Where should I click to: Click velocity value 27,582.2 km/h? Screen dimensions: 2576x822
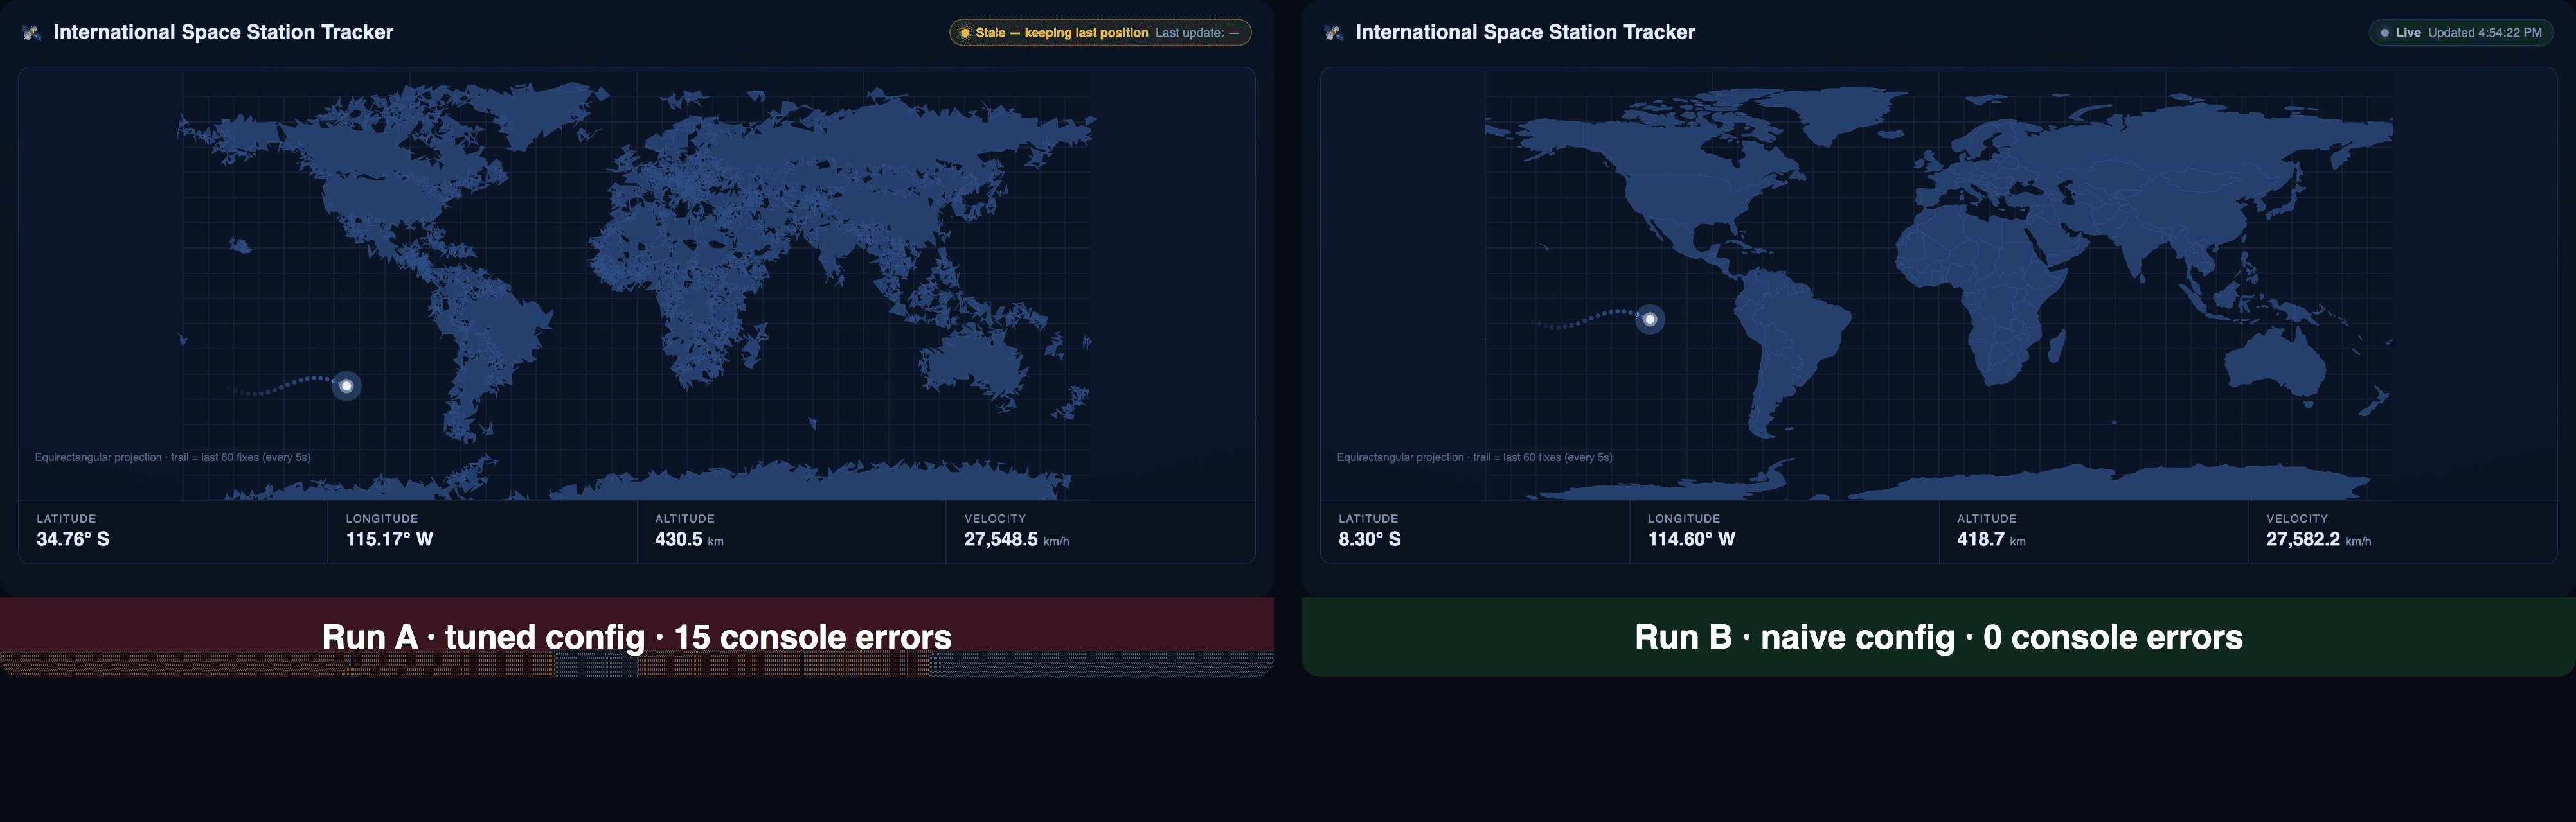coord(2318,539)
